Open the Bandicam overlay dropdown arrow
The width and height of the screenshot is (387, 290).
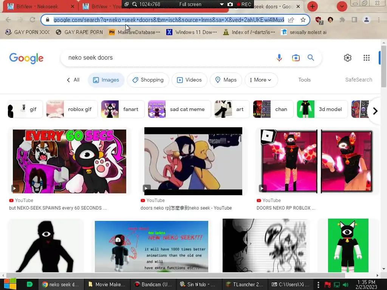coord(221,4)
